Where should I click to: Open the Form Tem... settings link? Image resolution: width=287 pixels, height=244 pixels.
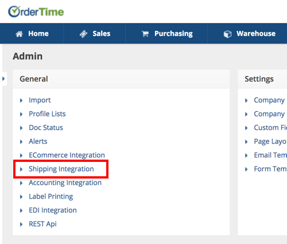point(270,169)
